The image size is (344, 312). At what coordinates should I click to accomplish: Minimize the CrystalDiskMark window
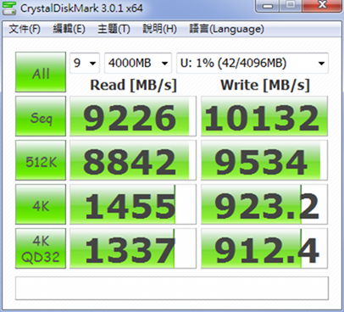(267, 5)
